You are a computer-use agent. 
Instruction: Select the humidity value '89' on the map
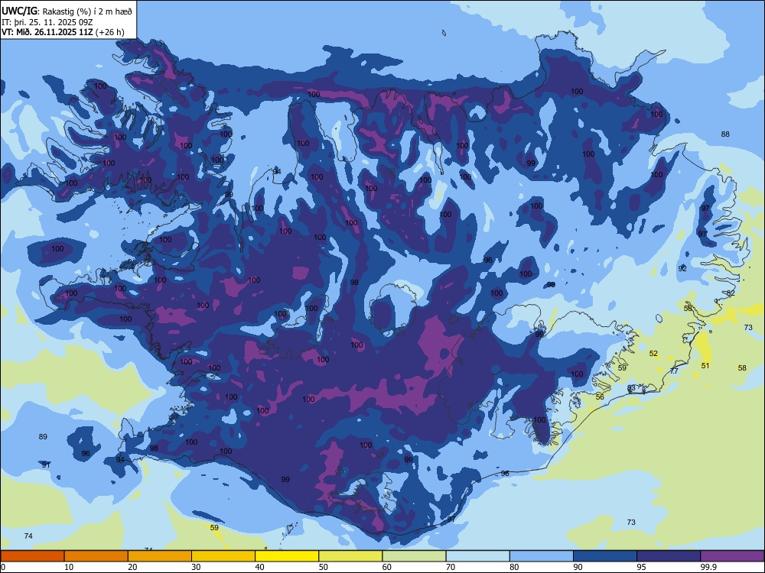point(43,436)
